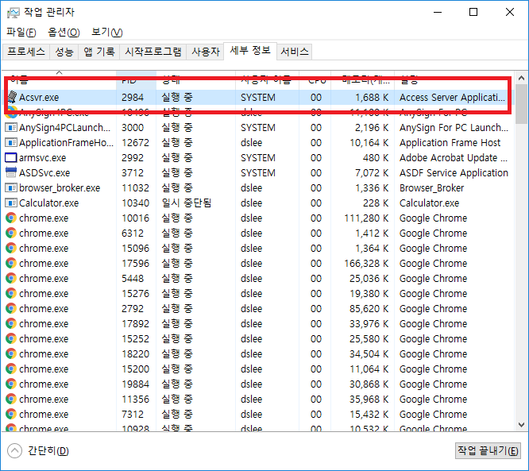This screenshot has height=471, width=529.
Task: Click 'ASDF Service Application' description
Action: (x=454, y=172)
